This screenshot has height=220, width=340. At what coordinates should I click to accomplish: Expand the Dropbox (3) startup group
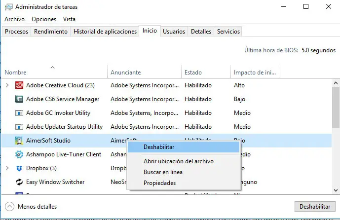tap(7, 168)
